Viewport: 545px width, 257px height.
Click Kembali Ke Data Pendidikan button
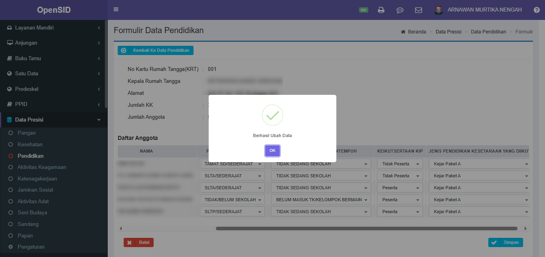(x=156, y=51)
